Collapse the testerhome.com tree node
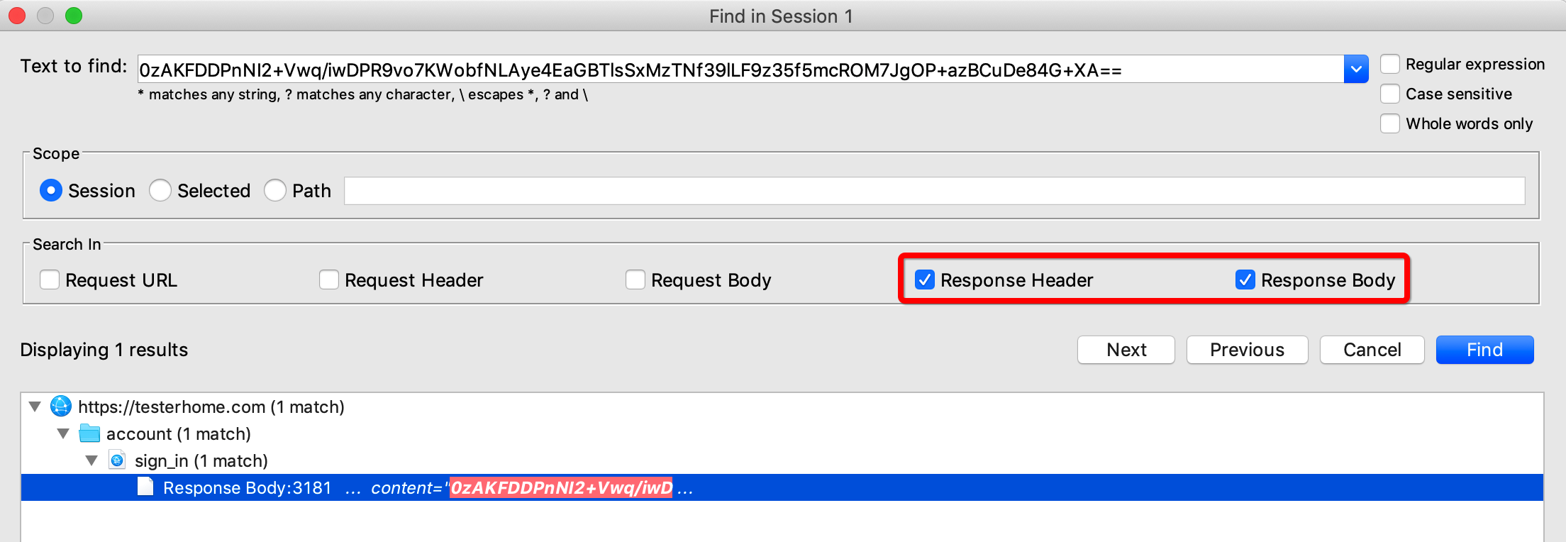Screen dimensions: 1566x542 tap(35, 406)
